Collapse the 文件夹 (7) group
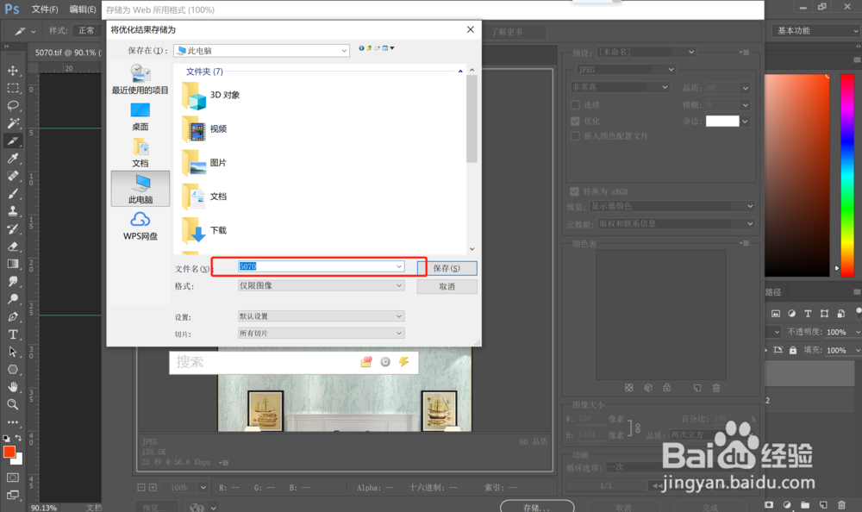 [460, 72]
